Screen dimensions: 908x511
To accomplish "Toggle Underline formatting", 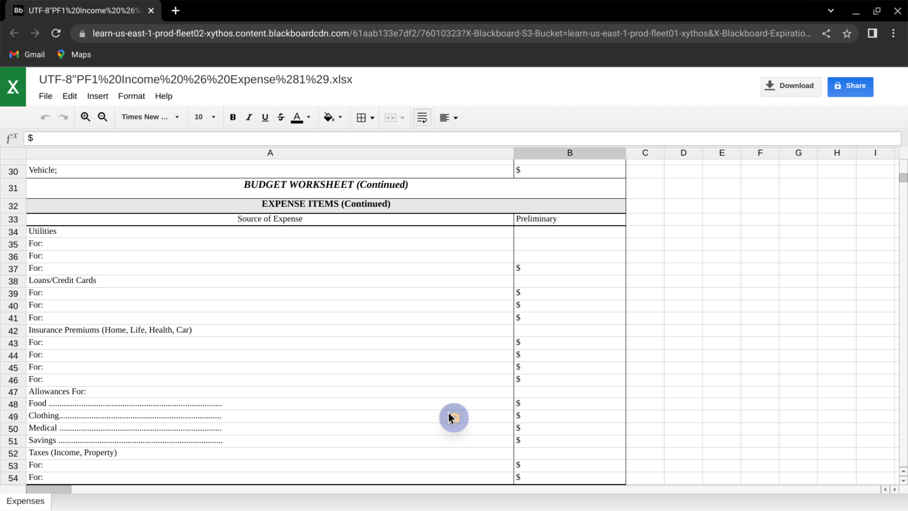I will click(265, 117).
